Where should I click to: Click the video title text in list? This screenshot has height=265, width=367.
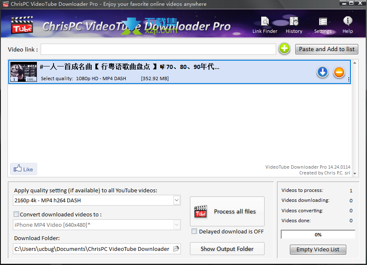(130, 67)
